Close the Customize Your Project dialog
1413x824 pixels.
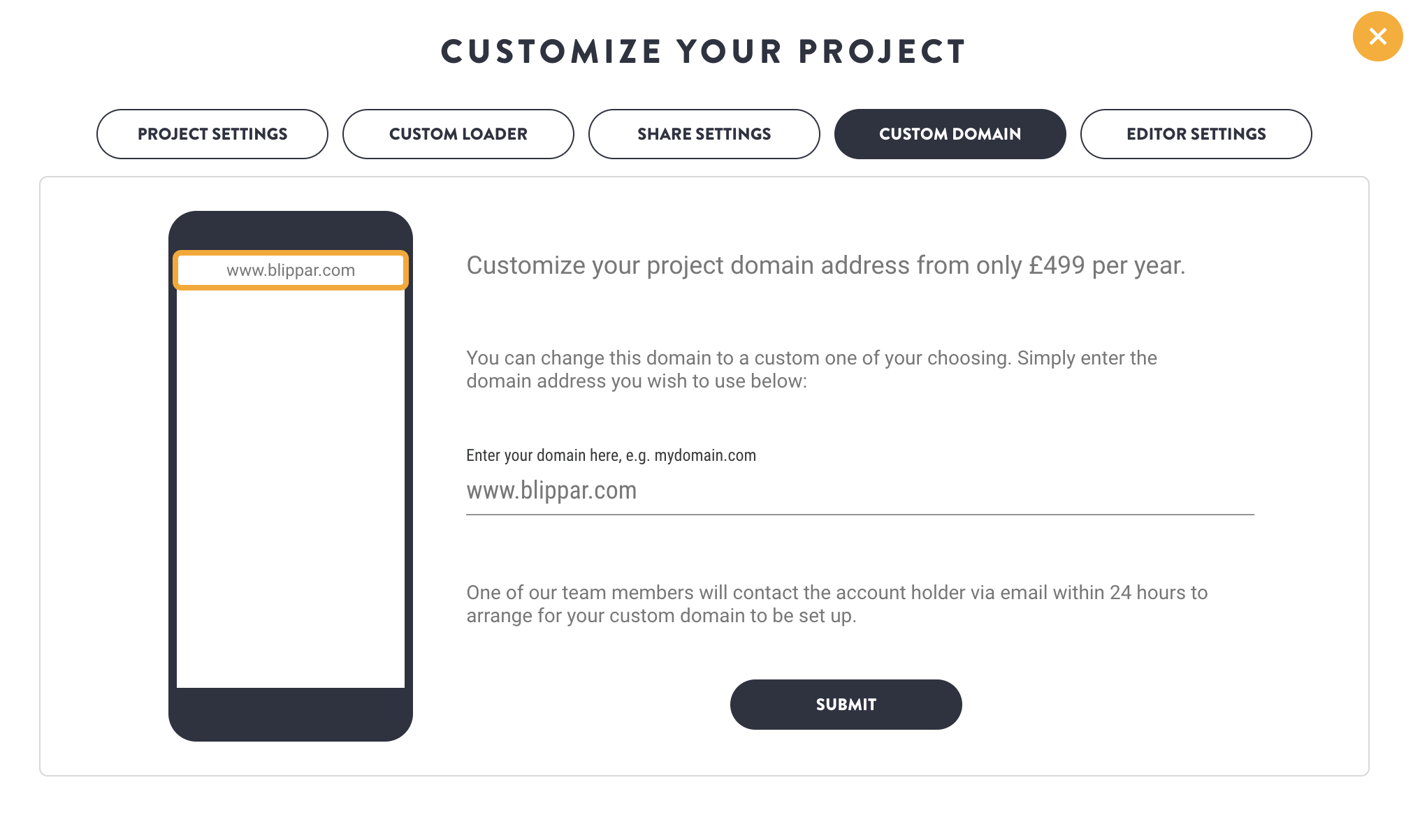coord(1377,36)
